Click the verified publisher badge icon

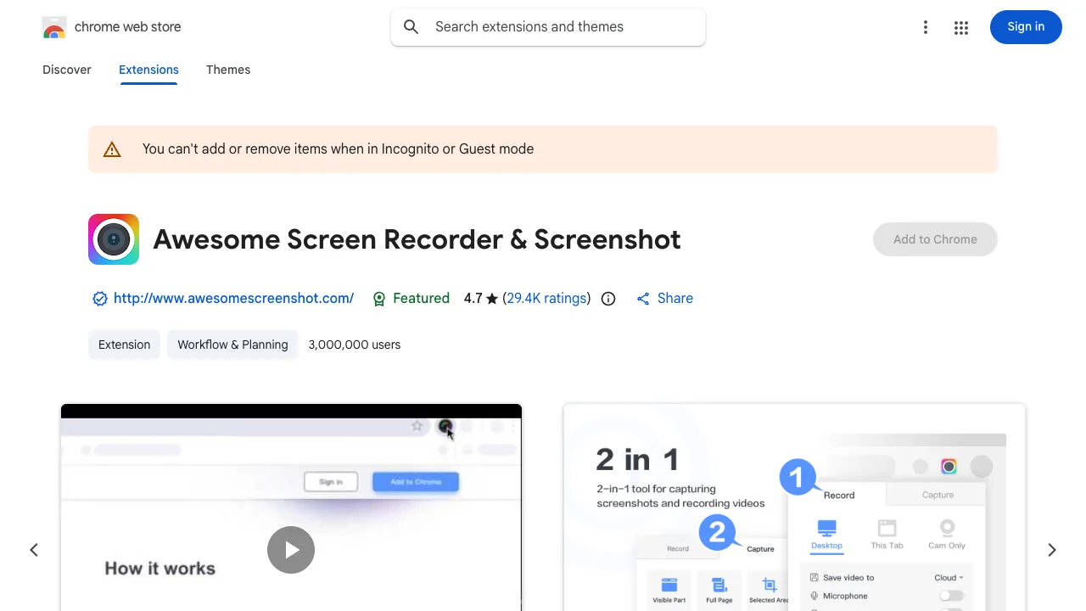click(x=100, y=299)
